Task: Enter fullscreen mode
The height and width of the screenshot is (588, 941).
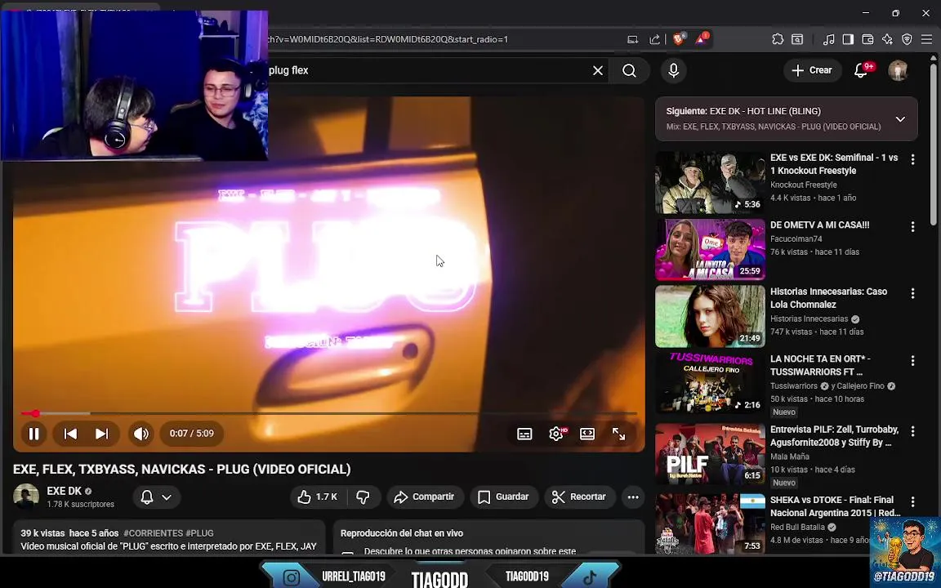Action: point(618,434)
